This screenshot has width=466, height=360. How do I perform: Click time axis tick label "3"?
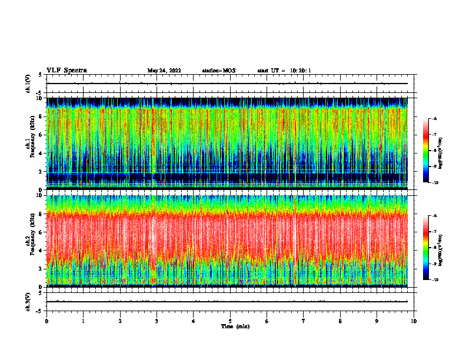[157, 321]
